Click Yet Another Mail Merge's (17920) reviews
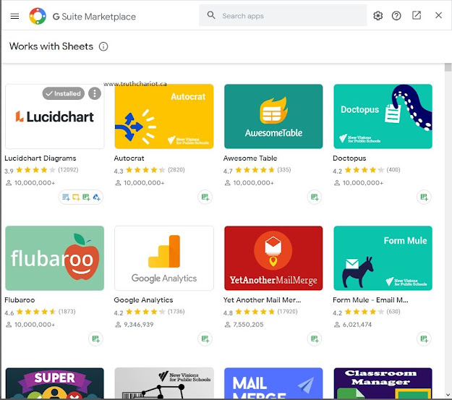This screenshot has width=452, height=400. [287, 312]
